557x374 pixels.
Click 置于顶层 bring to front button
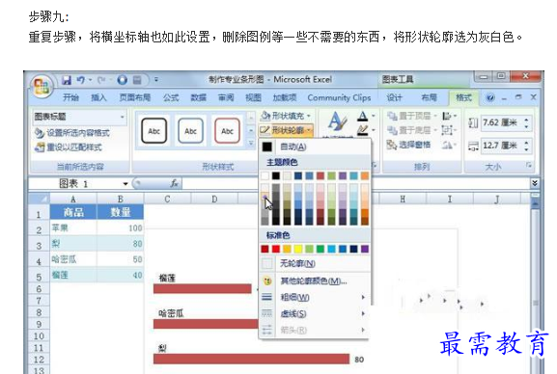pos(411,116)
